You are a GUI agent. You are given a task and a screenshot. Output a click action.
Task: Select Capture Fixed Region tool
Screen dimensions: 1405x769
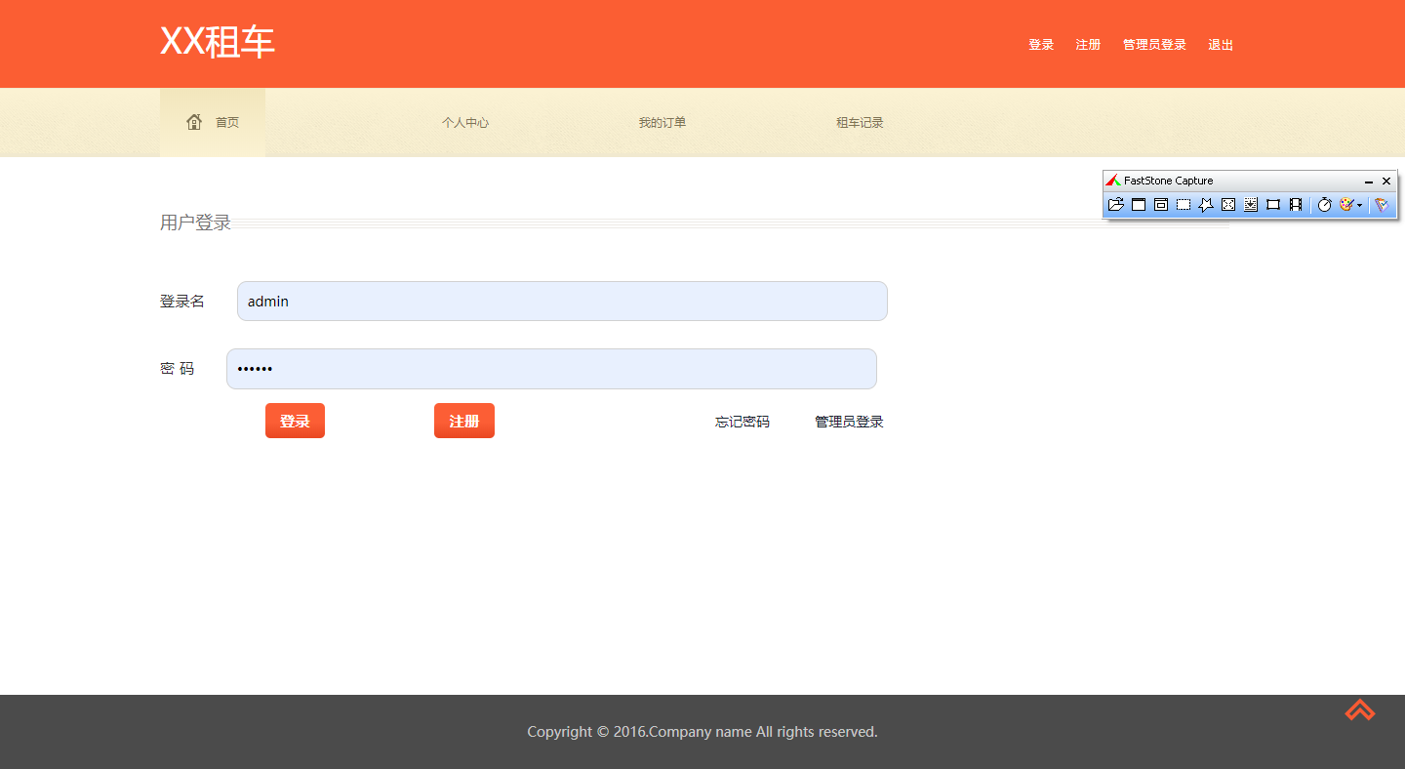coord(1273,205)
